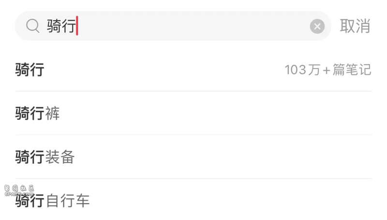Tap the 裤 character in the second suggestion
387x220 pixels.
tap(52, 113)
